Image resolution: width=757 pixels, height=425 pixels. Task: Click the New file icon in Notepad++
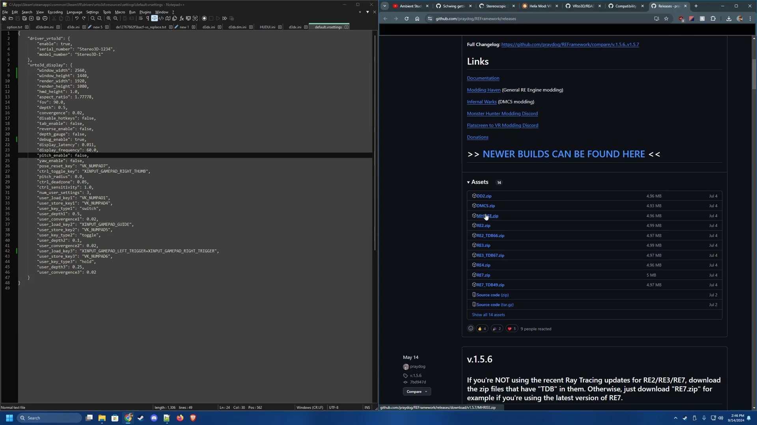(4, 18)
